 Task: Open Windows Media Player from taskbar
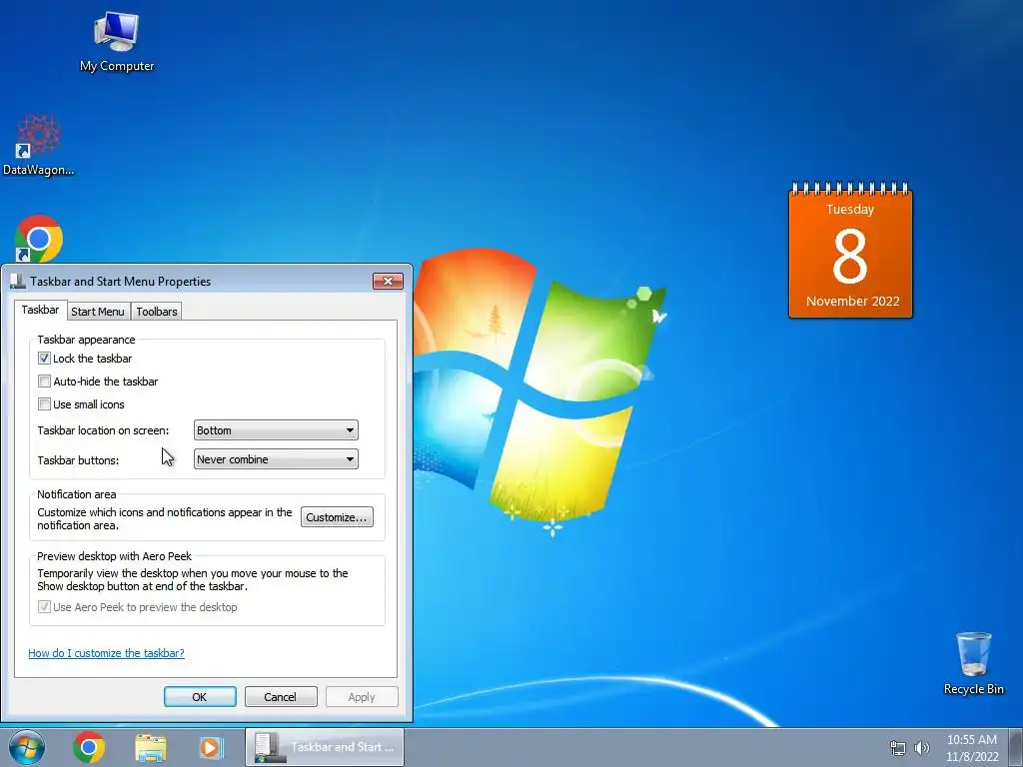pos(211,748)
